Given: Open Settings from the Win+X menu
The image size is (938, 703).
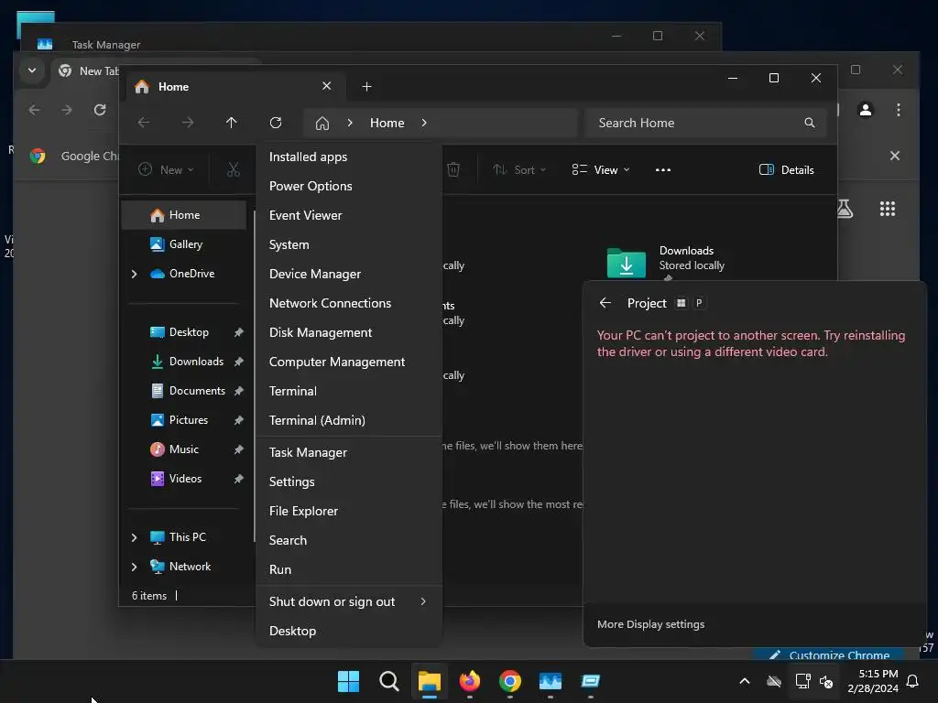Looking at the screenshot, I should 349,481.
